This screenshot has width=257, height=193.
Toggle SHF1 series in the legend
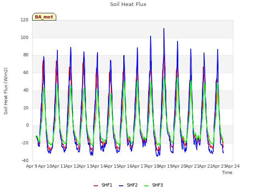pos(103,185)
